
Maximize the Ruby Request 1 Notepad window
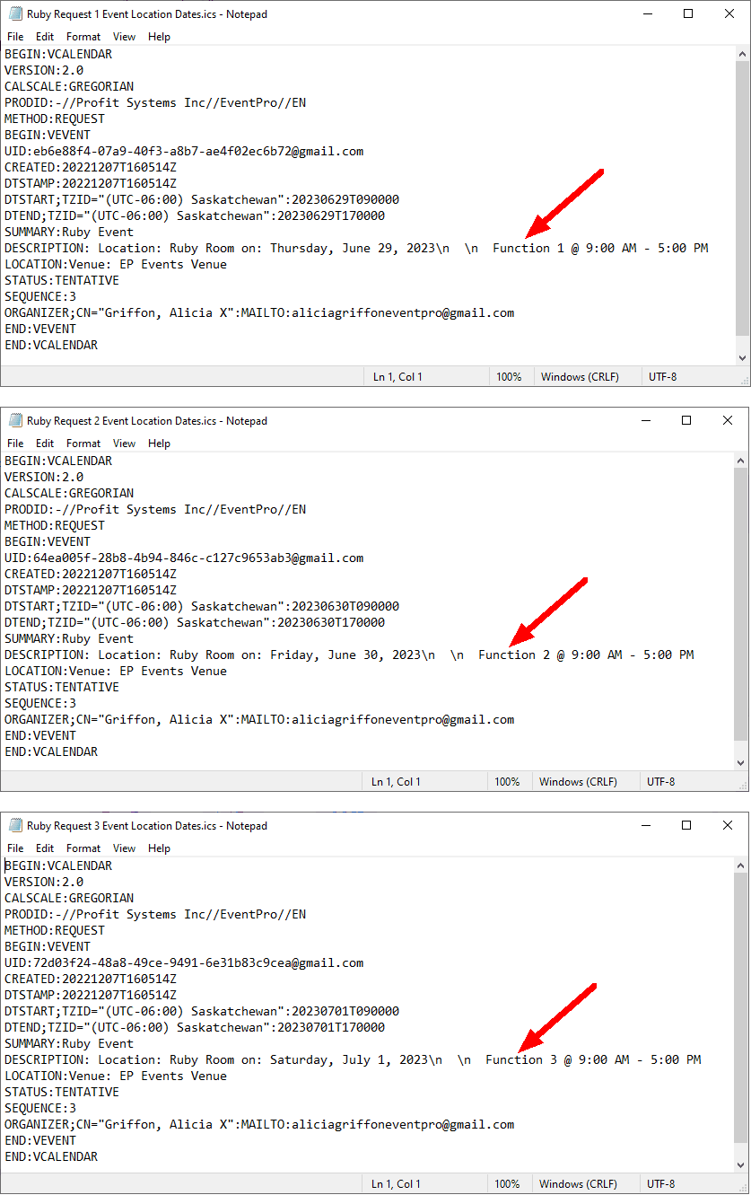688,14
